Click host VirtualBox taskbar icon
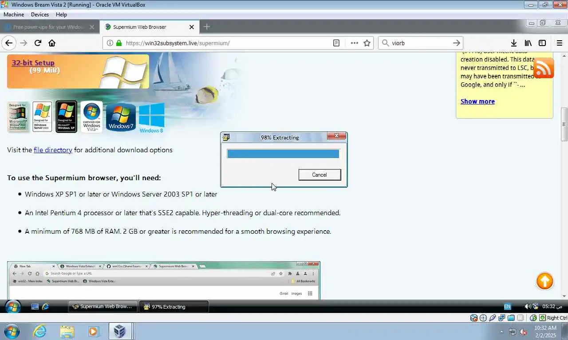Viewport: 568px width, 340px height. point(119,331)
